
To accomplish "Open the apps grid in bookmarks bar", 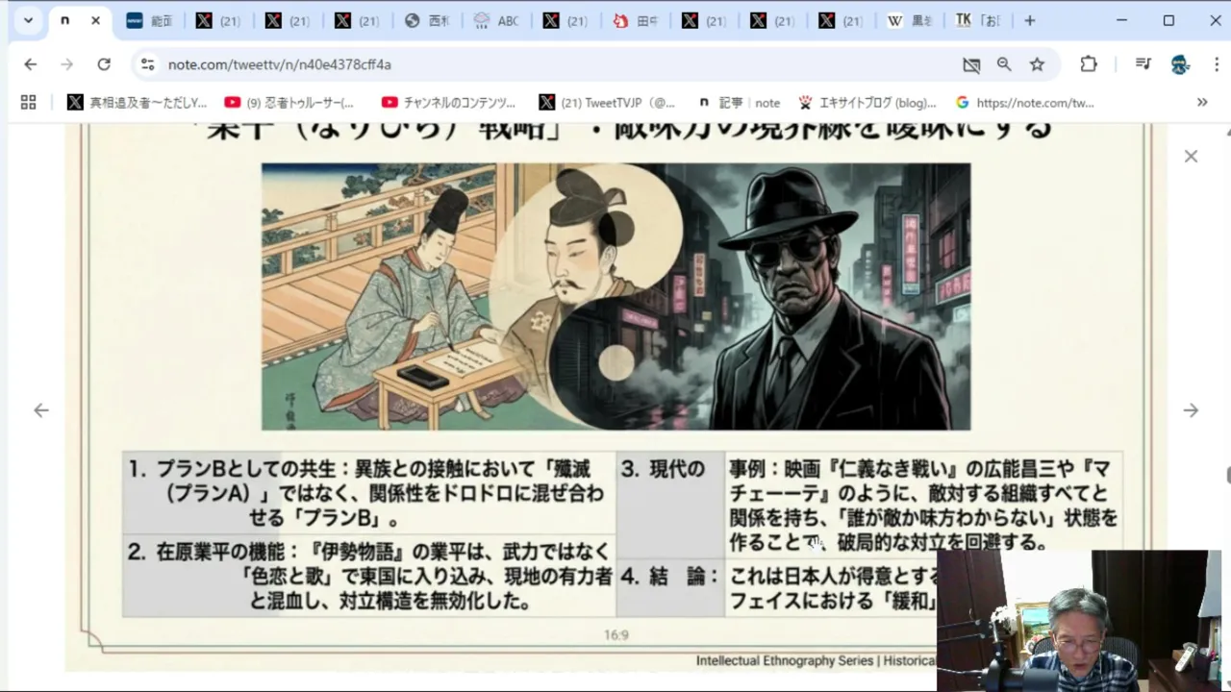I will (x=28, y=102).
